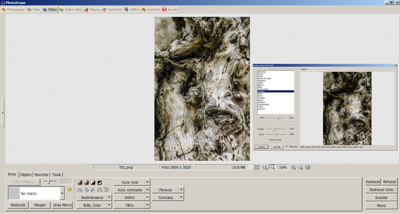The image size is (400, 214).
Task: Click the photo info icon
Action: pos(308,167)
